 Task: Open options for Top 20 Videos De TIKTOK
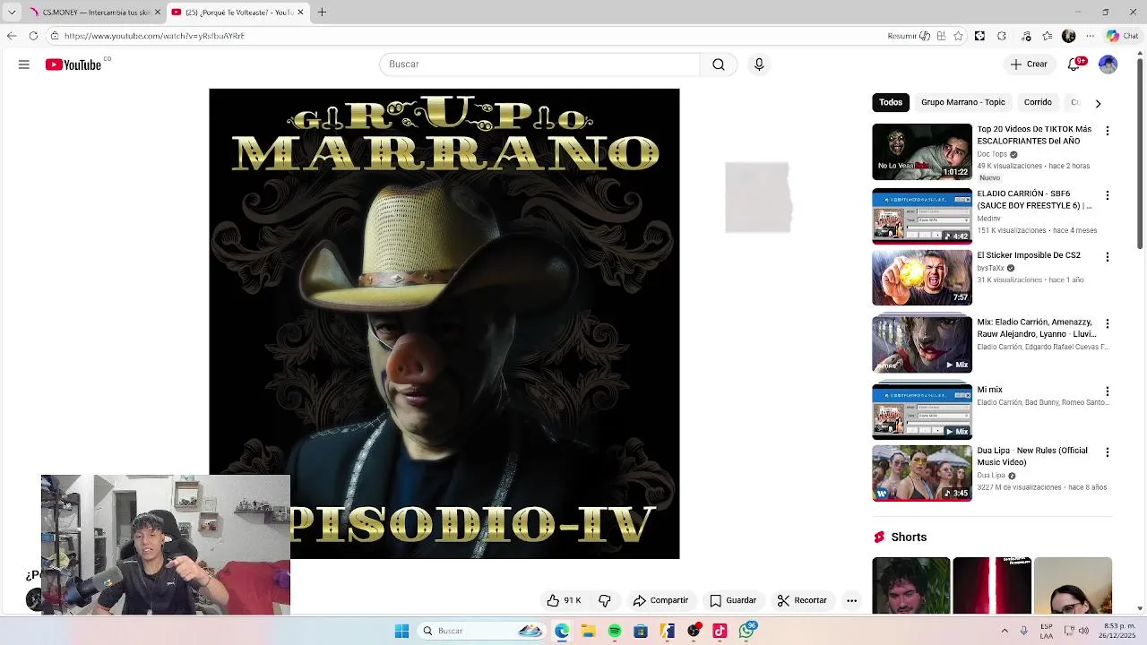click(1108, 131)
